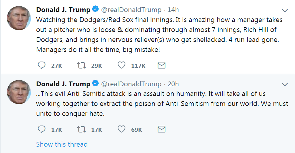Viewport: 295px width, 153px height.
Task: Open the author name on the 14h tweet
Action: tap(63, 10)
